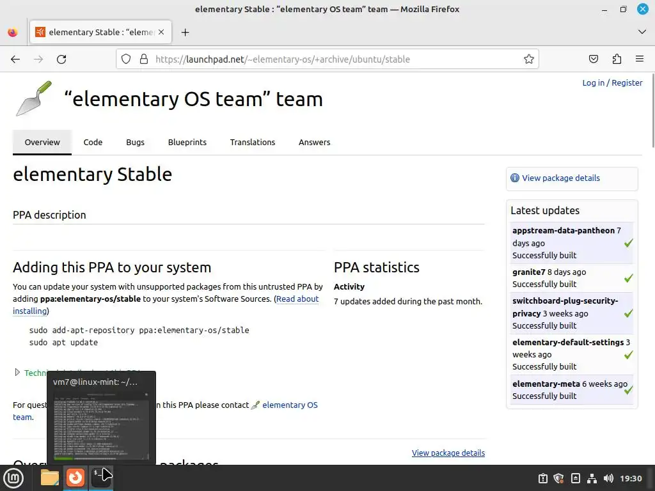Expand the Technical details disclosure triangle
The width and height of the screenshot is (655, 491).
pos(17,372)
